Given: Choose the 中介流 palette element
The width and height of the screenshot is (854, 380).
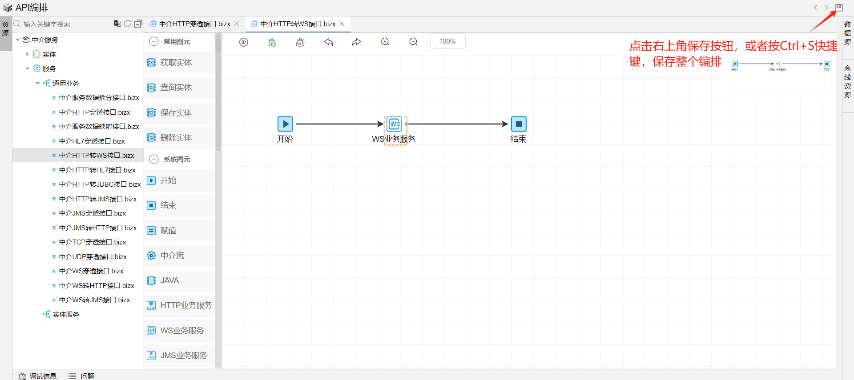Looking at the screenshot, I should [172, 256].
